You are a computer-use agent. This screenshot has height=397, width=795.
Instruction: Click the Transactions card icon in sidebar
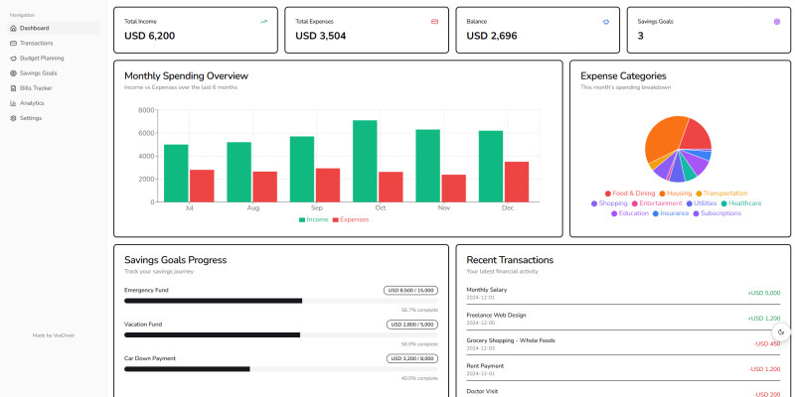(x=13, y=44)
